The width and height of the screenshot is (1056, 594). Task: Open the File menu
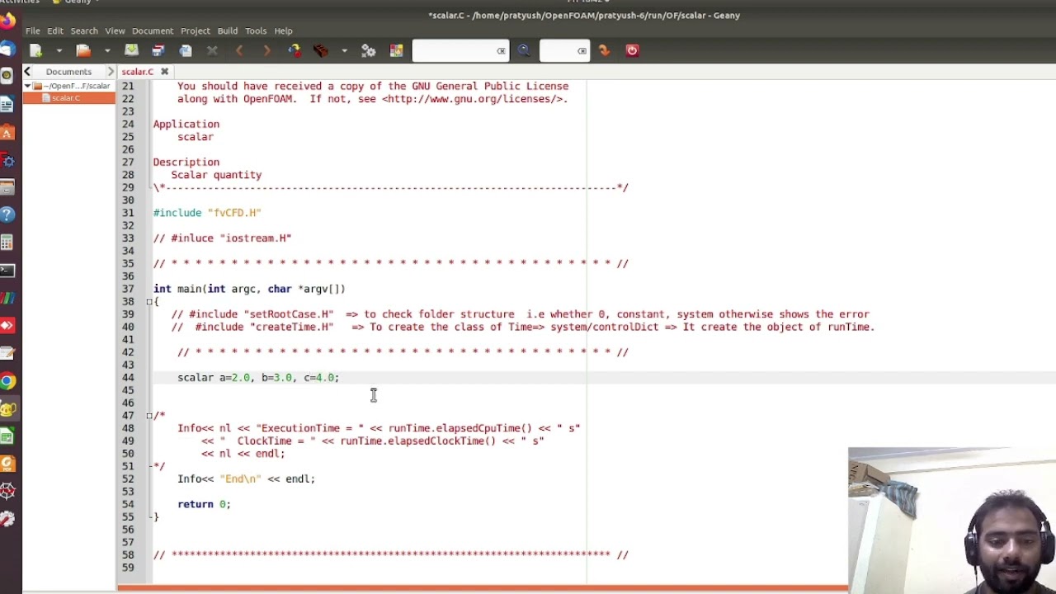click(33, 31)
